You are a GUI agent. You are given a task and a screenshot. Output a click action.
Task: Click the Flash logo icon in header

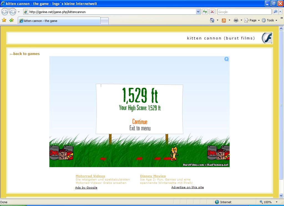(x=267, y=38)
